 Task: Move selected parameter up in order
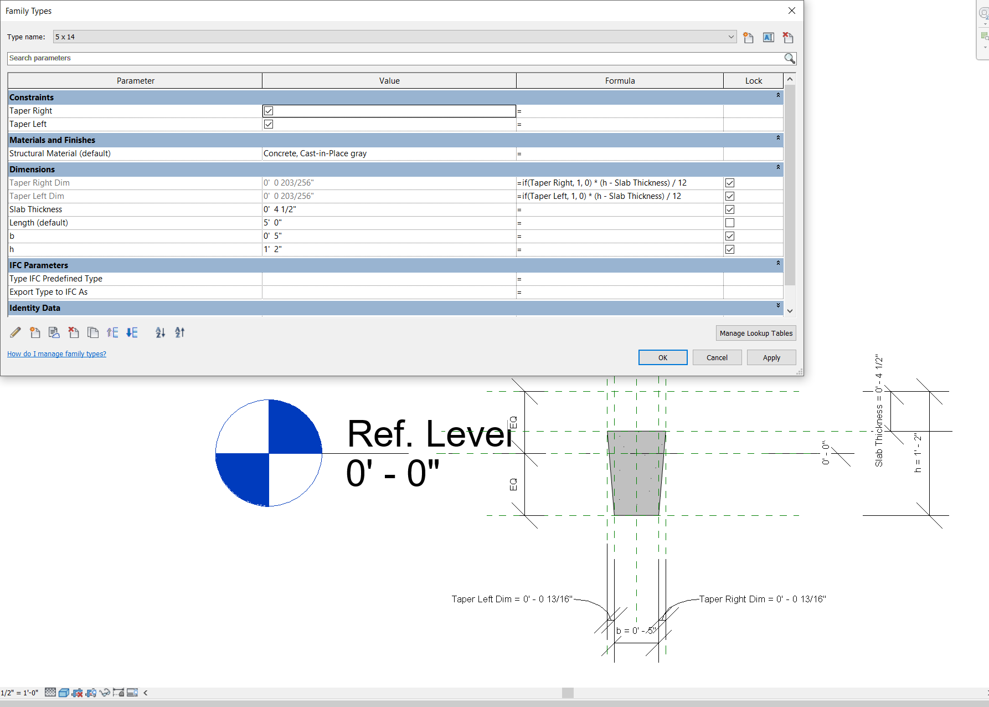tap(112, 332)
